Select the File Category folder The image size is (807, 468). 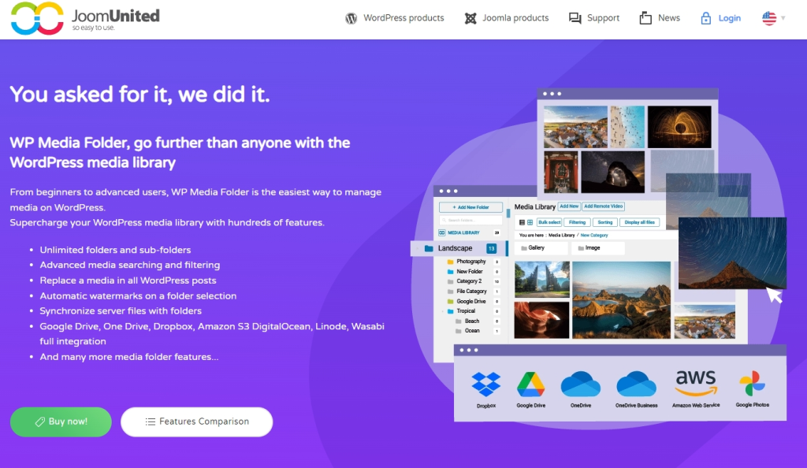coord(471,291)
